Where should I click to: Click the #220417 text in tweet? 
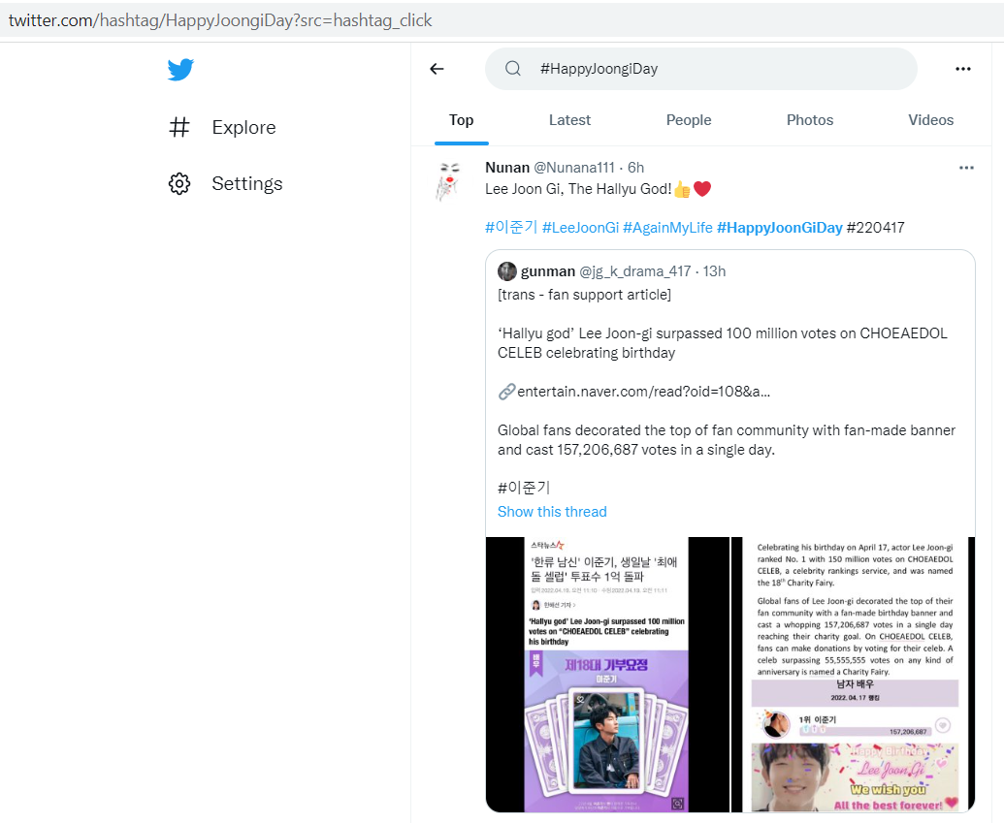point(875,227)
